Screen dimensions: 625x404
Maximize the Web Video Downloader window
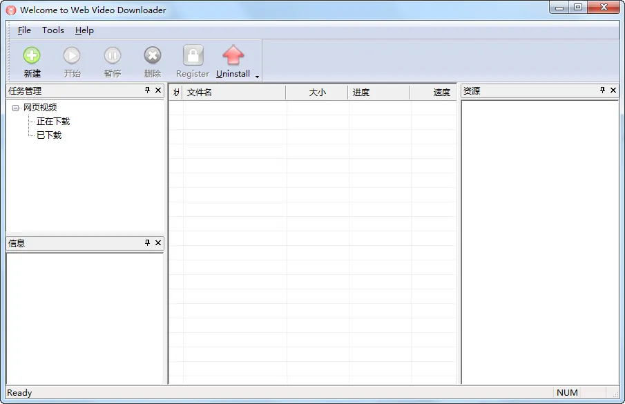[578, 8]
